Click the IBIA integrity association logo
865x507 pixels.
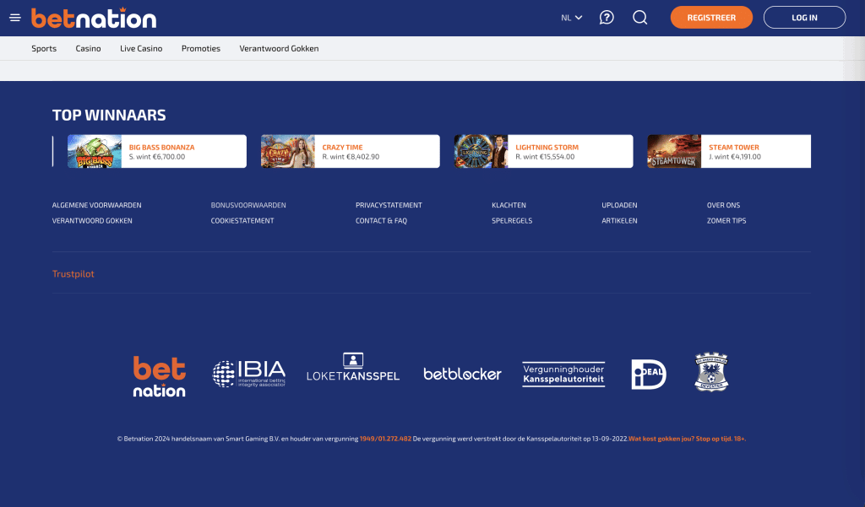click(249, 374)
